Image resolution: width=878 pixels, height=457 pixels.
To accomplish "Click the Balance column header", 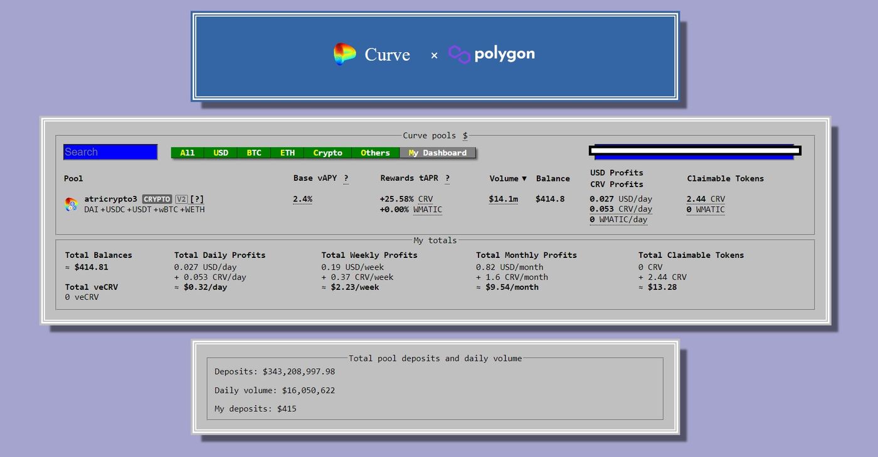I will [x=553, y=178].
